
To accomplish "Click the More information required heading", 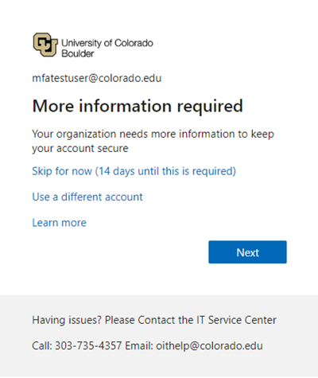I will pos(138,106).
